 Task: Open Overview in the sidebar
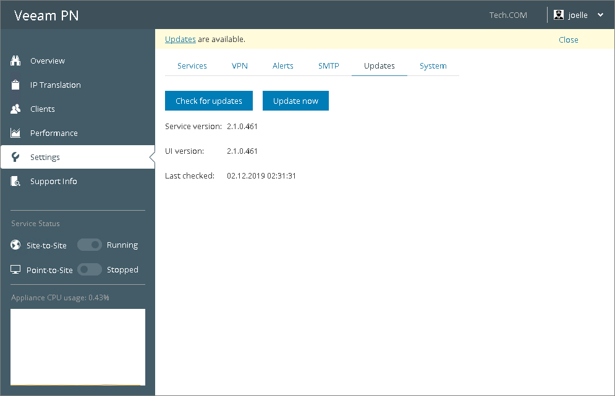pyautogui.click(x=78, y=61)
